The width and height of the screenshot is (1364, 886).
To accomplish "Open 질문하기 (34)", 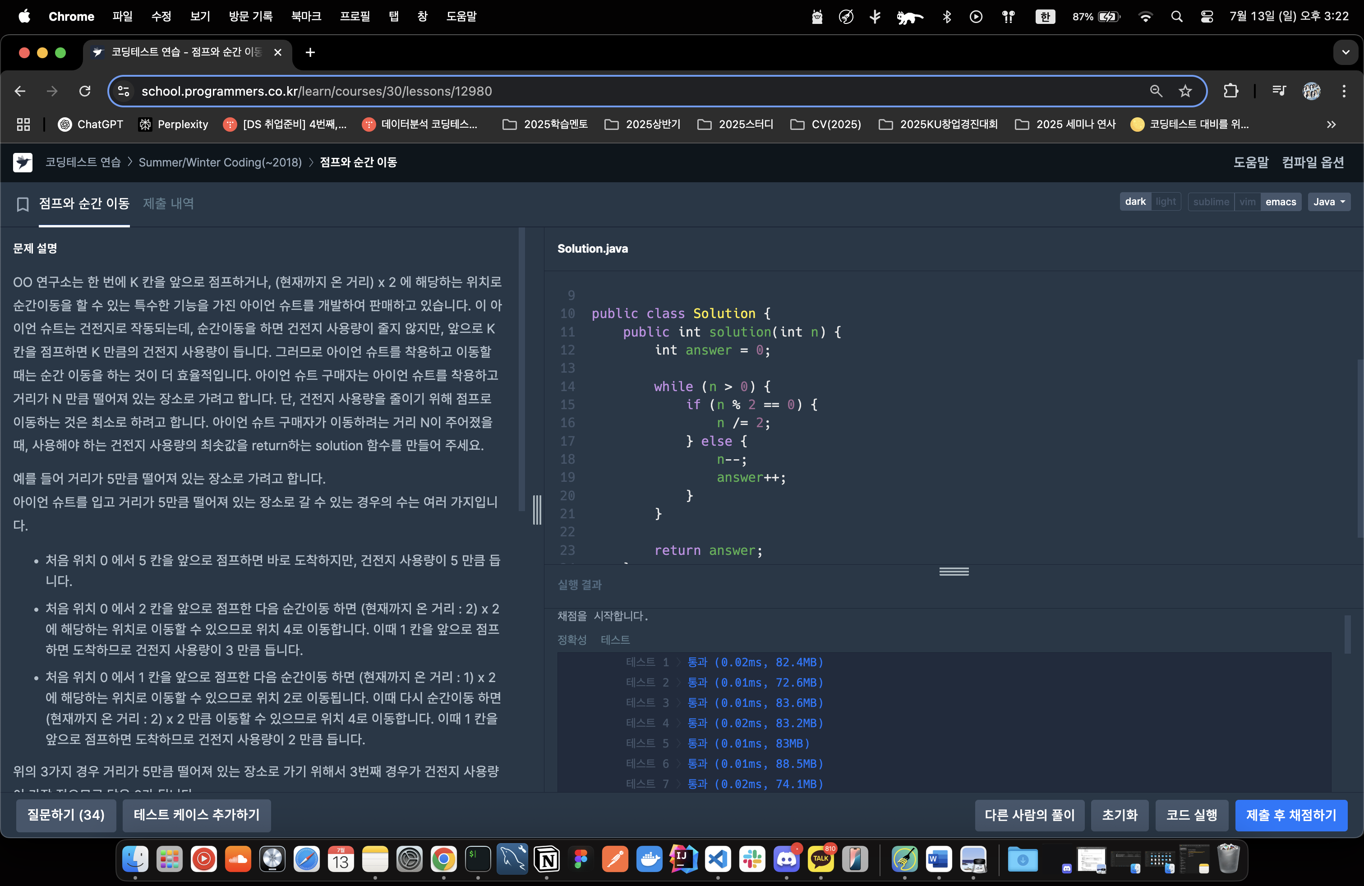I will pyautogui.click(x=66, y=815).
